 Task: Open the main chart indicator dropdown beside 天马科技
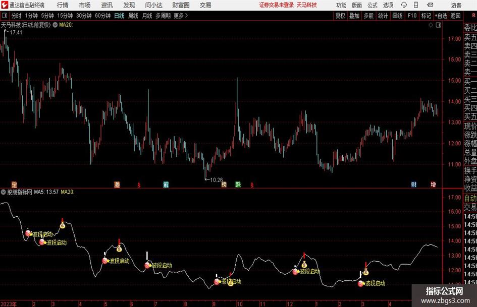pyautogui.click(x=55, y=25)
